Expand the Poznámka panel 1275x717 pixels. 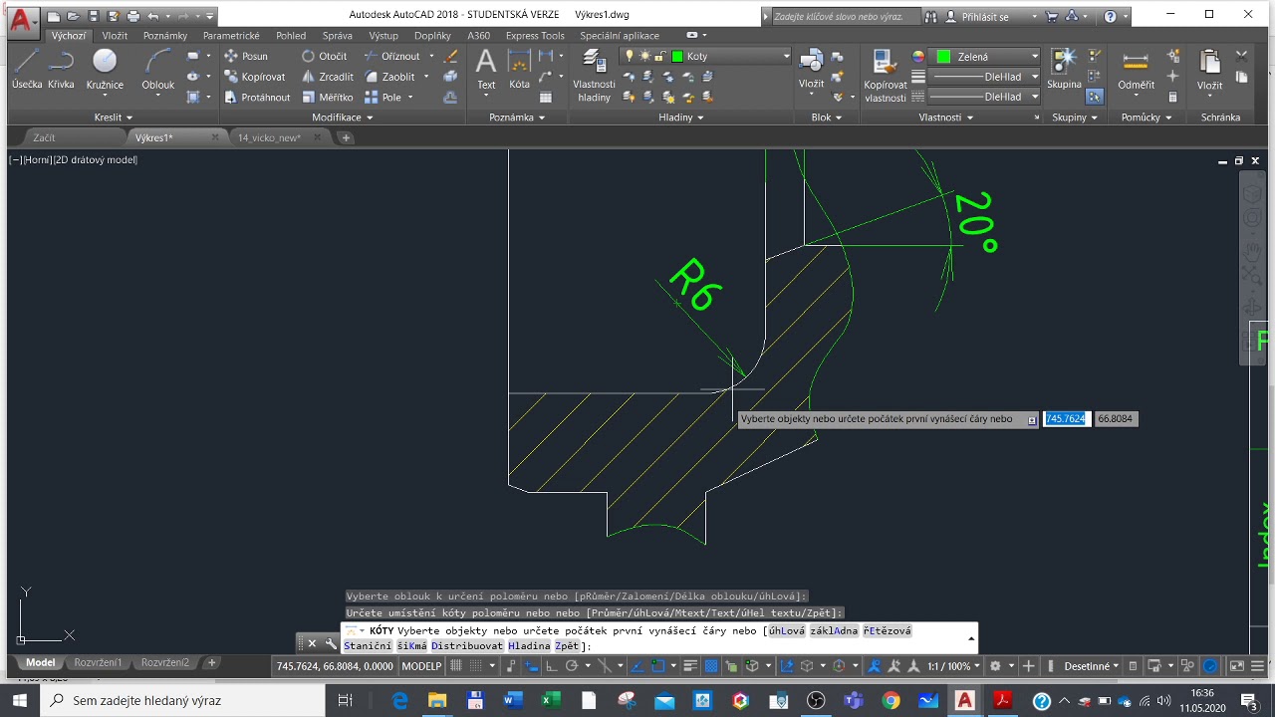(x=517, y=118)
